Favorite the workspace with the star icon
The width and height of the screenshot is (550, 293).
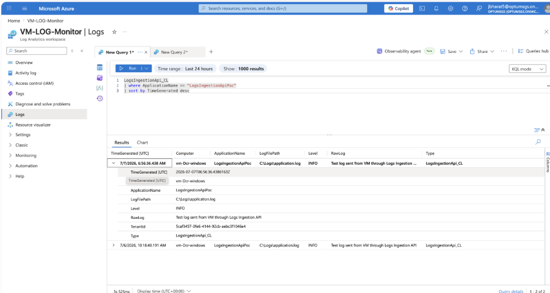(x=115, y=32)
